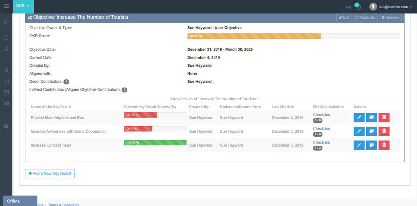This screenshot has width=417, height=206.
Task: Click the orange OKR Score progress bar
Action: pos(254,36)
